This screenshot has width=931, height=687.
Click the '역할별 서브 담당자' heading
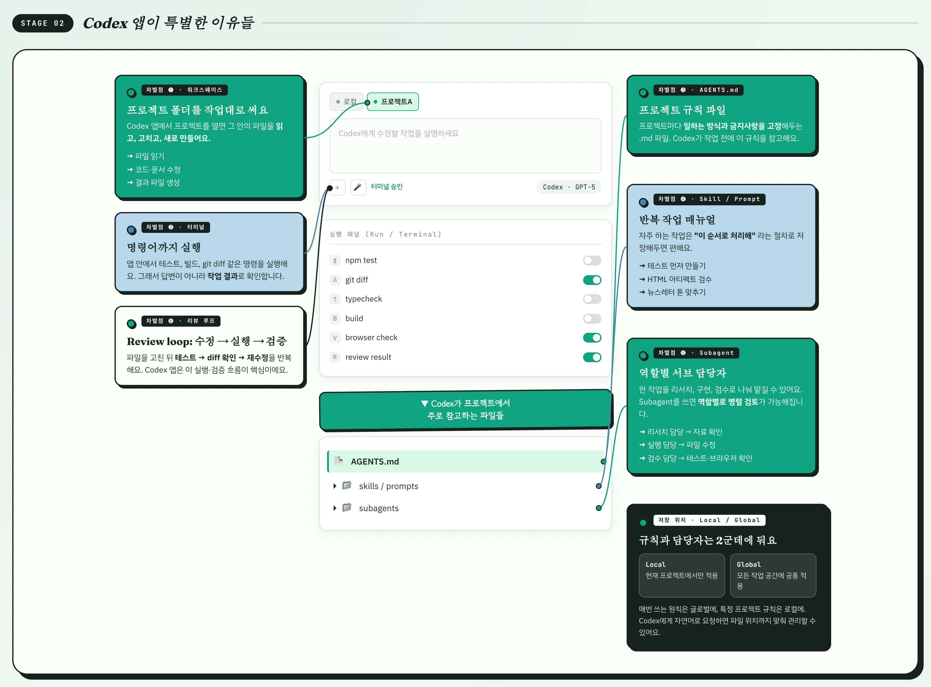pyautogui.click(x=682, y=373)
